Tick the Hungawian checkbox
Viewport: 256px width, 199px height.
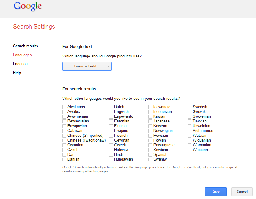click(111, 159)
